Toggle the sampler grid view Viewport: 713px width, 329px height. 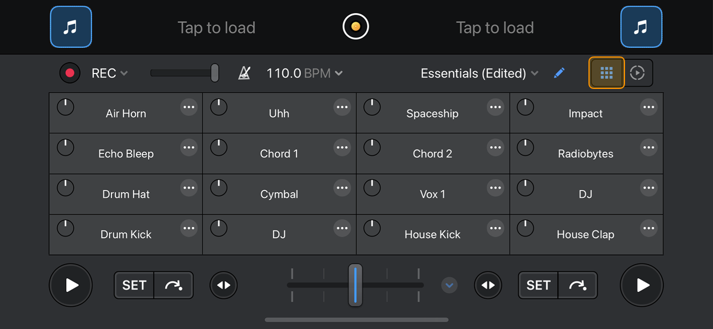pos(607,73)
